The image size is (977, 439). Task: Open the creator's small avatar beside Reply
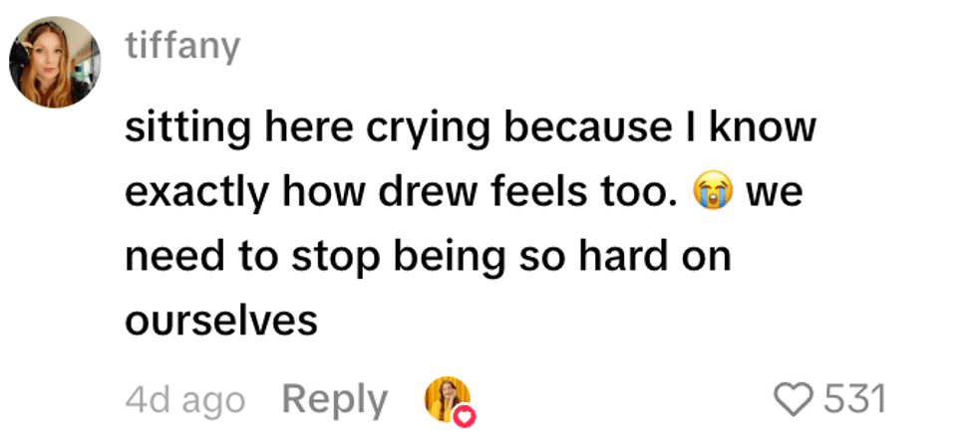coord(446,398)
